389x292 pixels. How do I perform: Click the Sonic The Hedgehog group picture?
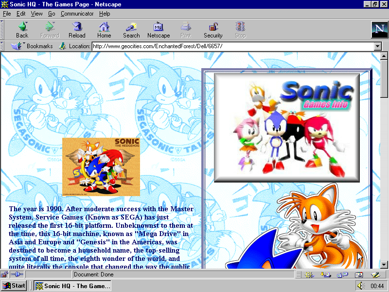point(101,167)
